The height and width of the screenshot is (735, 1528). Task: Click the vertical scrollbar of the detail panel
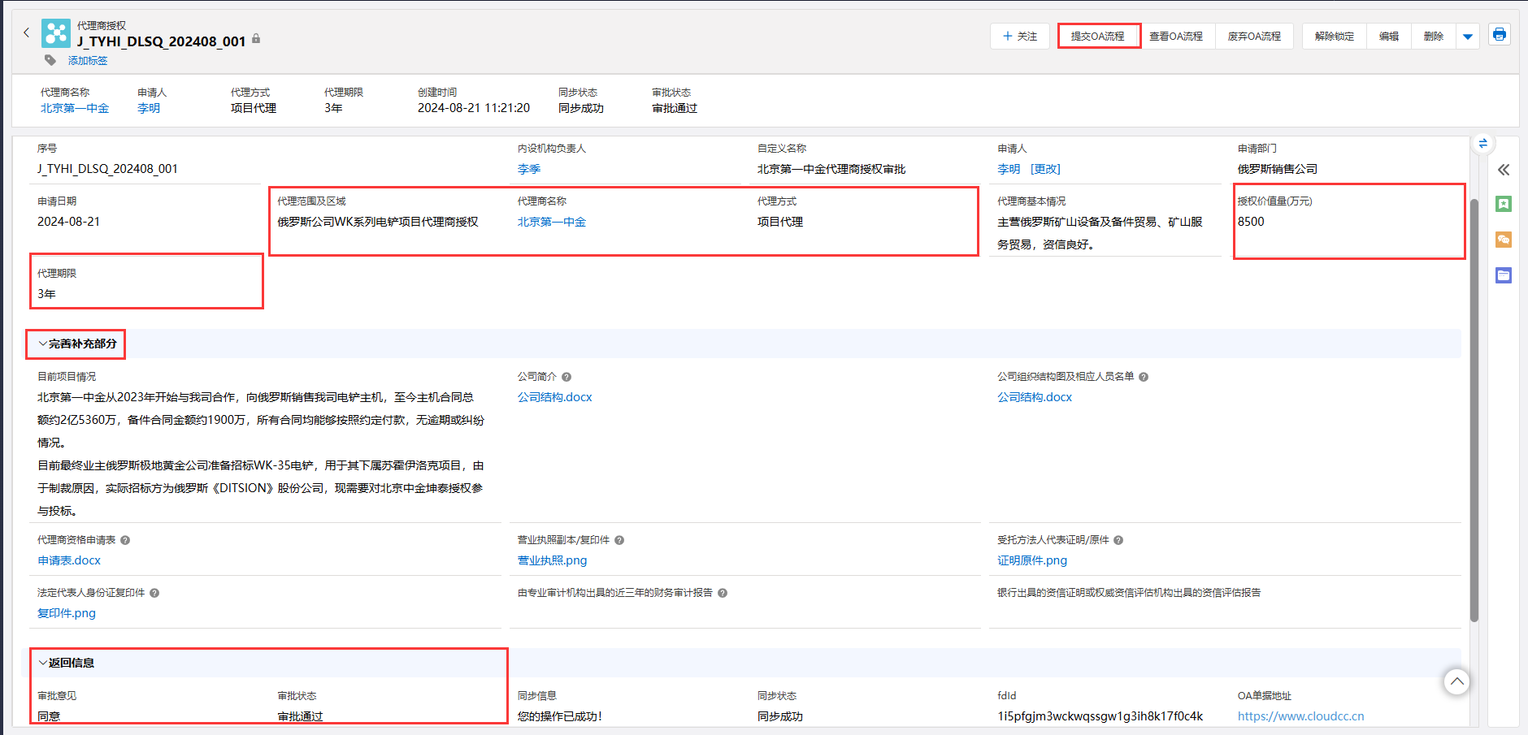click(x=1474, y=406)
